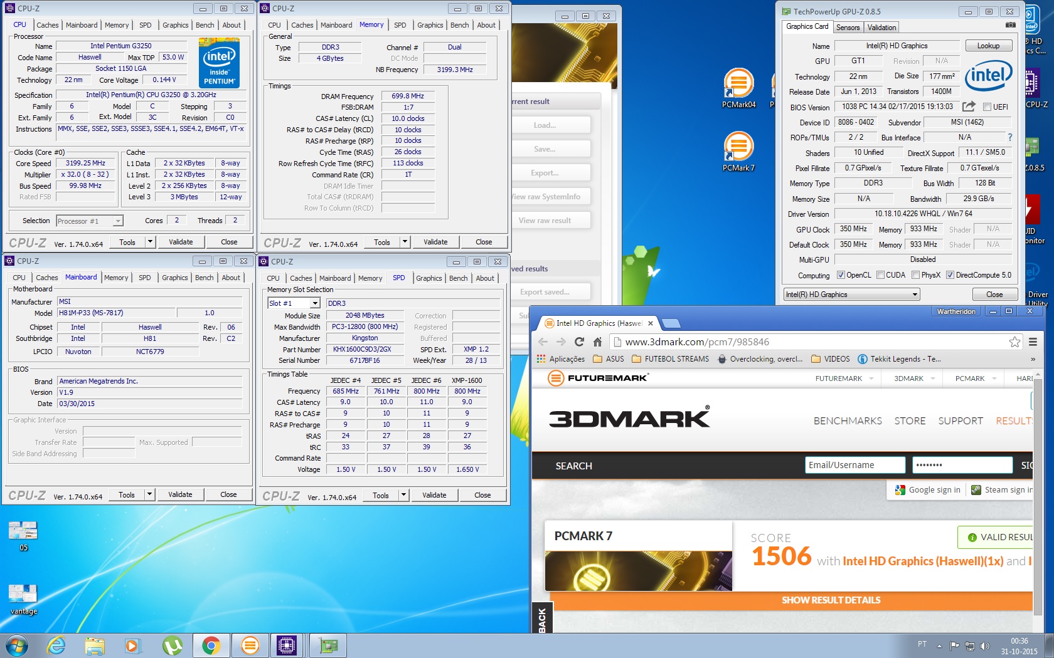Image resolution: width=1054 pixels, height=658 pixels.
Task: Switch to Sensors tab in GPU-Z
Action: click(848, 28)
